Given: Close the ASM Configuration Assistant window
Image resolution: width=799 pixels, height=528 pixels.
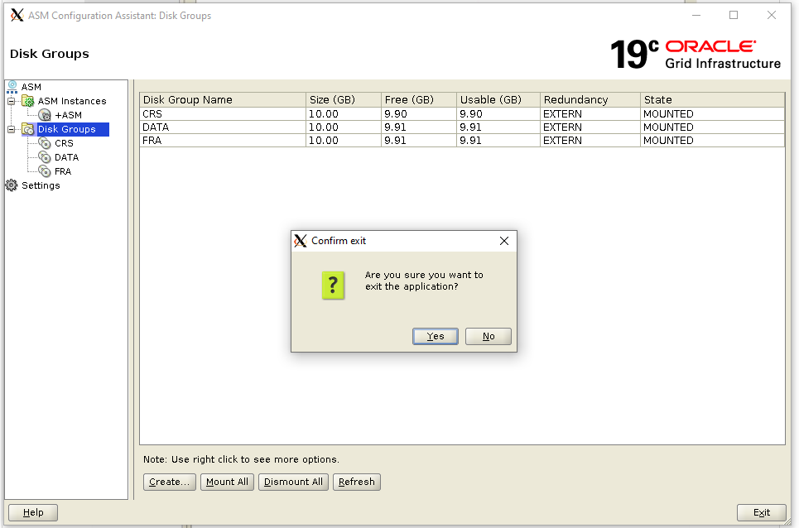Looking at the screenshot, I should 772,15.
